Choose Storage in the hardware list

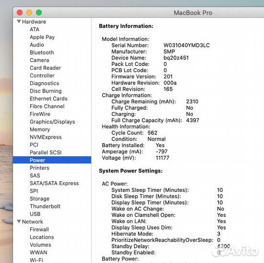(x=39, y=199)
